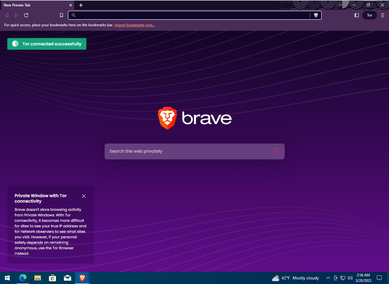Click the Brave taskbar icon

tap(82, 278)
